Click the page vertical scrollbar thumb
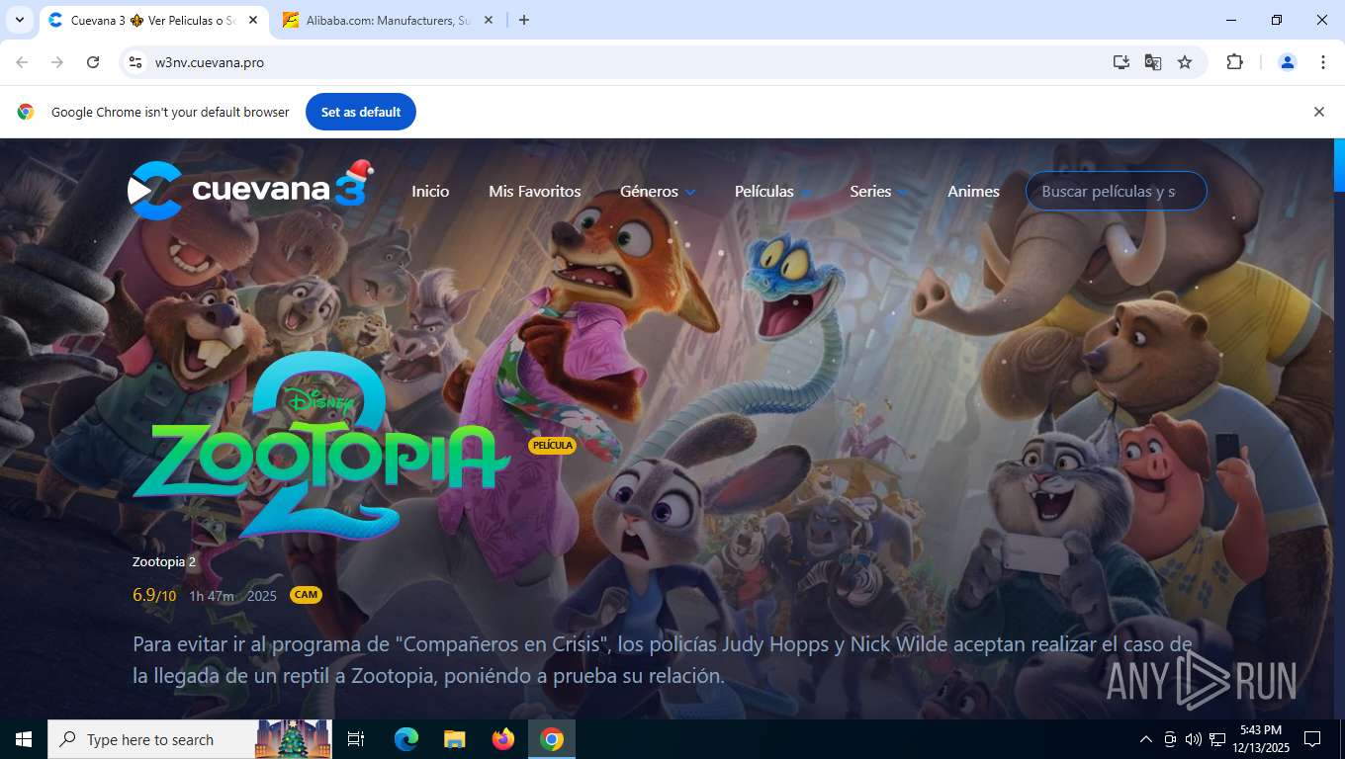This screenshot has height=759, width=1345. (x=1339, y=164)
